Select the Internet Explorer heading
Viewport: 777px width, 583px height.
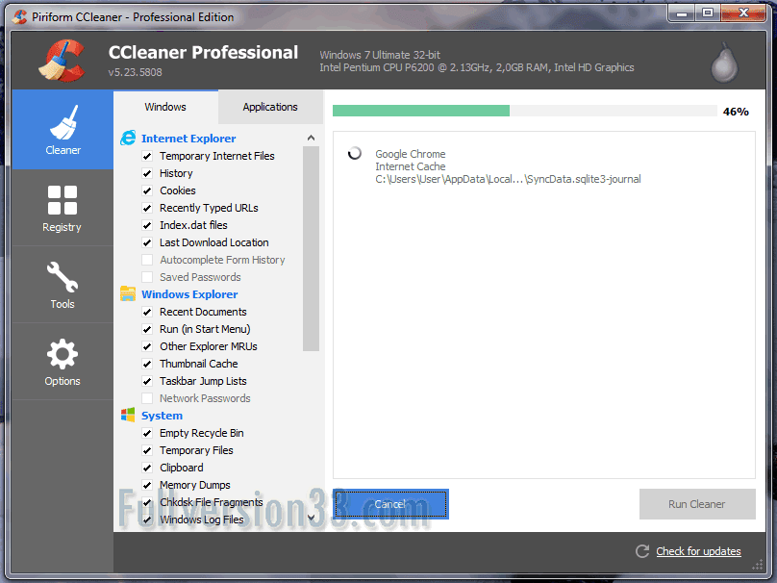pyautogui.click(x=188, y=139)
